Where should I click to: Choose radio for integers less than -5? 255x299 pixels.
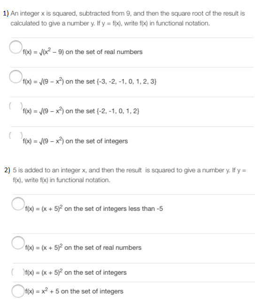point(18,204)
